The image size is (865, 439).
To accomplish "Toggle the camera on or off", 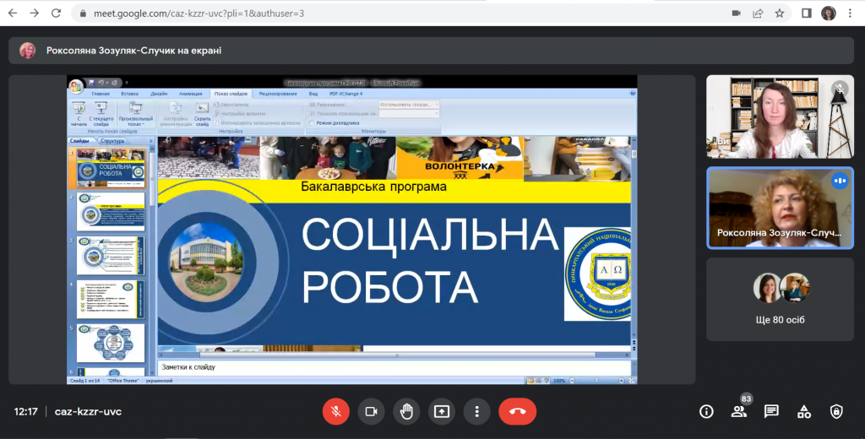I will [371, 411].
